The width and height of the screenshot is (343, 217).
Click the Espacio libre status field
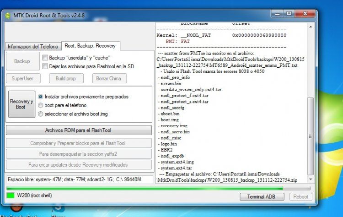coord(80,179)
